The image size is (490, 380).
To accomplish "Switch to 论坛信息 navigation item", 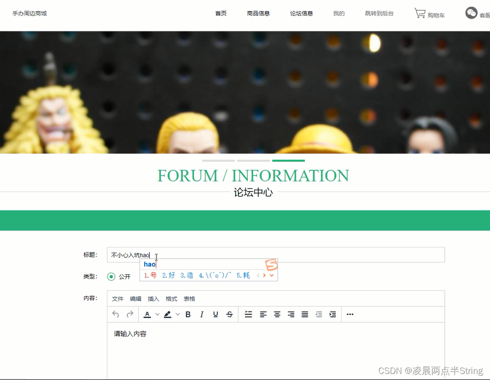I will click(302, 13).
